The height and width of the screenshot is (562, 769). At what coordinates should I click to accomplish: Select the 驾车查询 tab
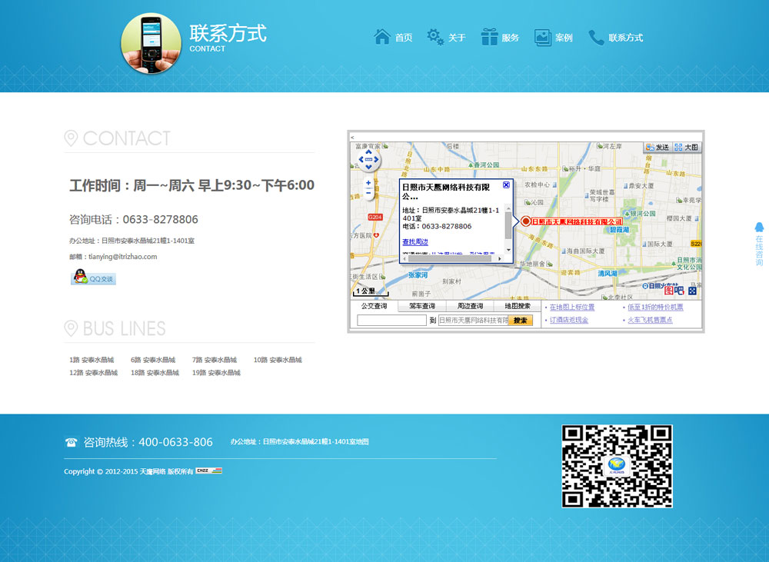pyautogui.click(x=422, y=306)
